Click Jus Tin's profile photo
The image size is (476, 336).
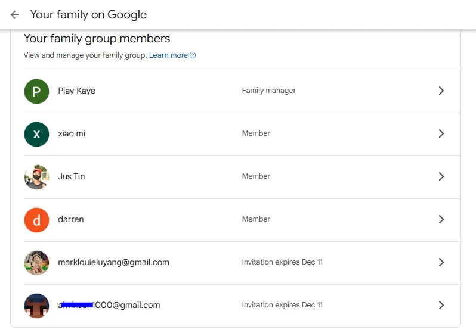(36, 177)
